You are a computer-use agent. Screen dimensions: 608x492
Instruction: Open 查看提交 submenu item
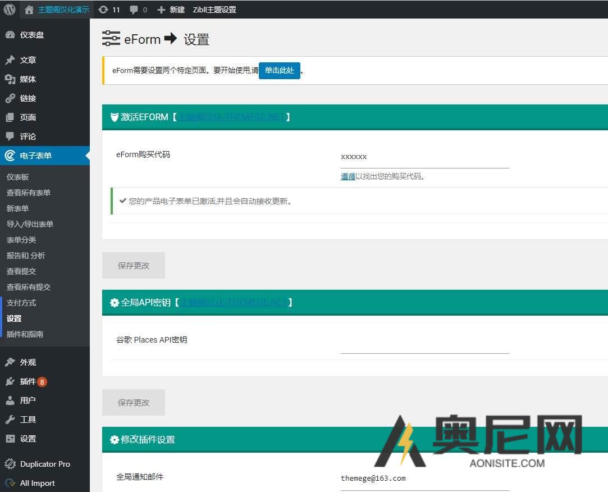(21, 271)
